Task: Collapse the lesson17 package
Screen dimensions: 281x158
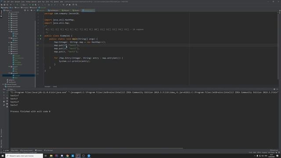Action: [9, 67]
